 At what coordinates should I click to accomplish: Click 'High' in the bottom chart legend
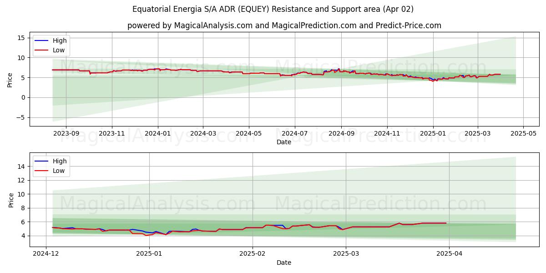pos(60,161)
